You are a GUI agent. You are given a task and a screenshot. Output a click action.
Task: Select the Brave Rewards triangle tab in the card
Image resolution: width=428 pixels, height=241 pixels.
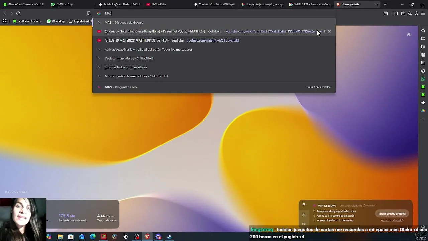(x=304, y=214)
